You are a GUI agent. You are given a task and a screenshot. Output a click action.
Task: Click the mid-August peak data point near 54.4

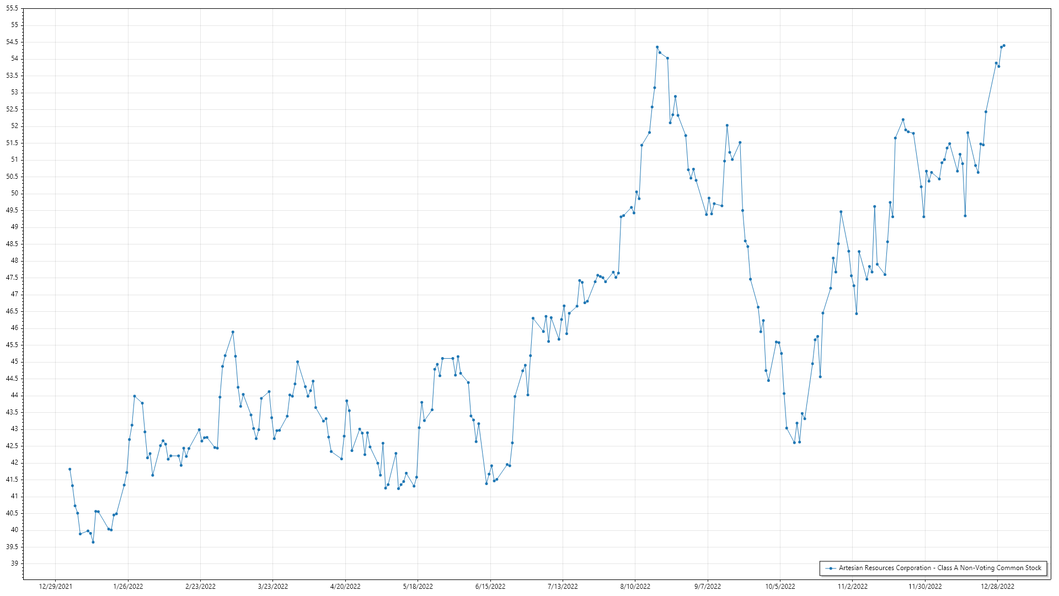[657, 47]
